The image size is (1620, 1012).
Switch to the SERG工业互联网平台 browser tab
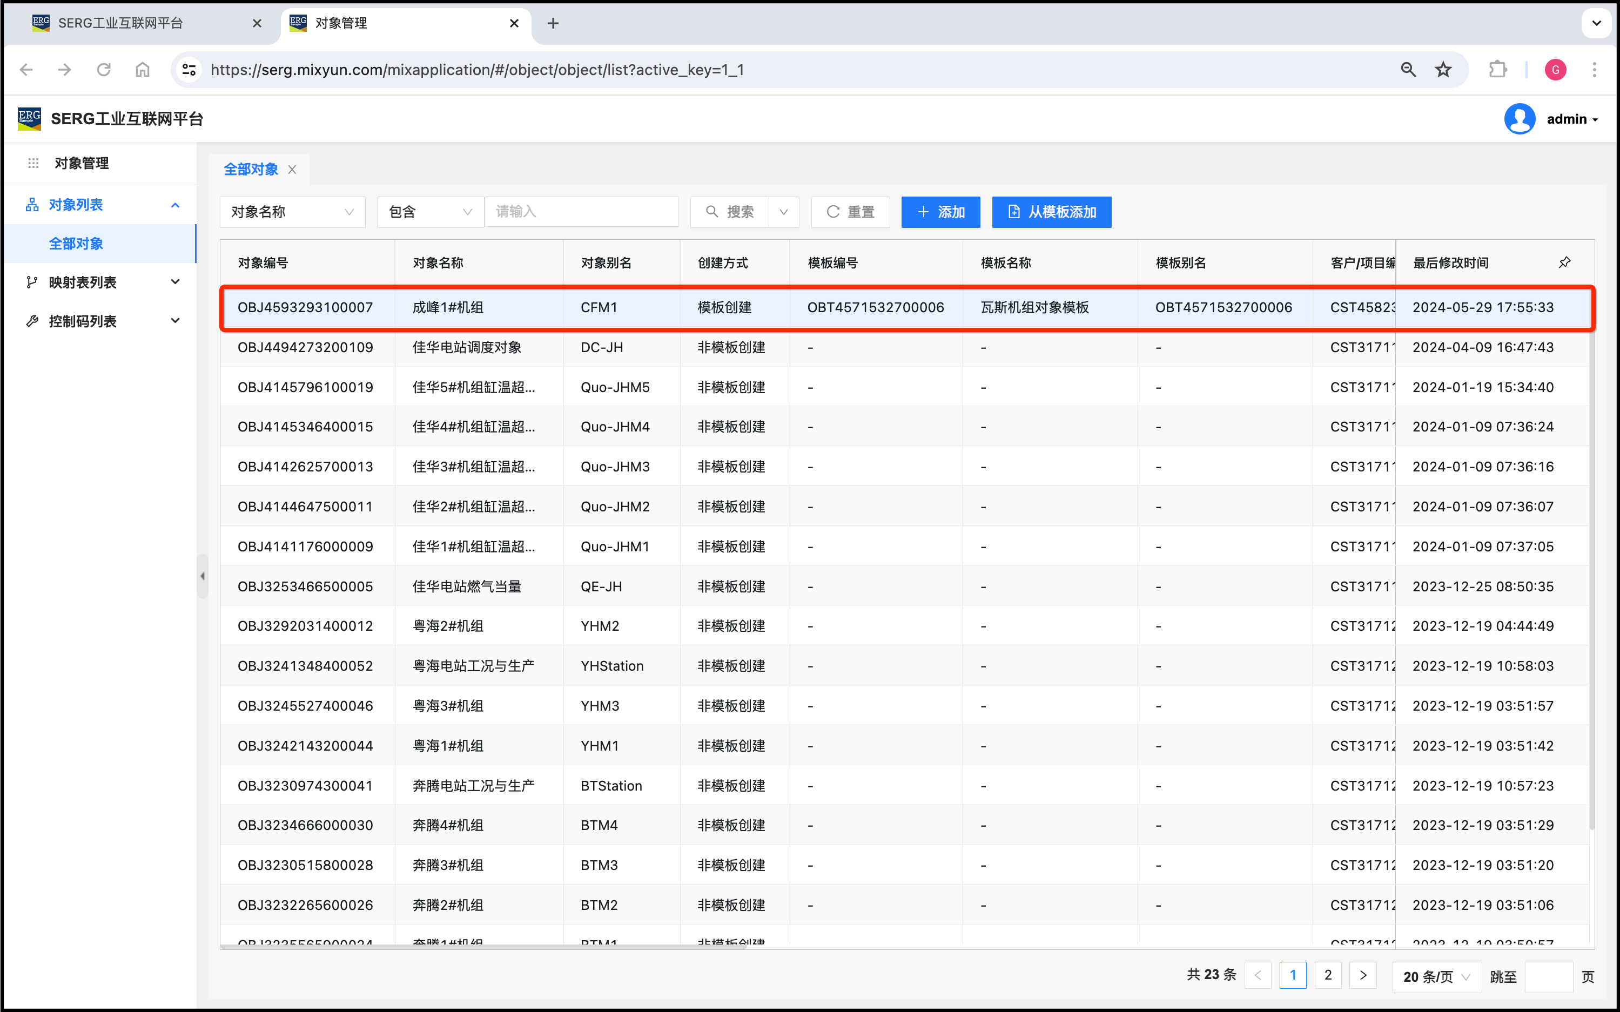tap(120, 23)
